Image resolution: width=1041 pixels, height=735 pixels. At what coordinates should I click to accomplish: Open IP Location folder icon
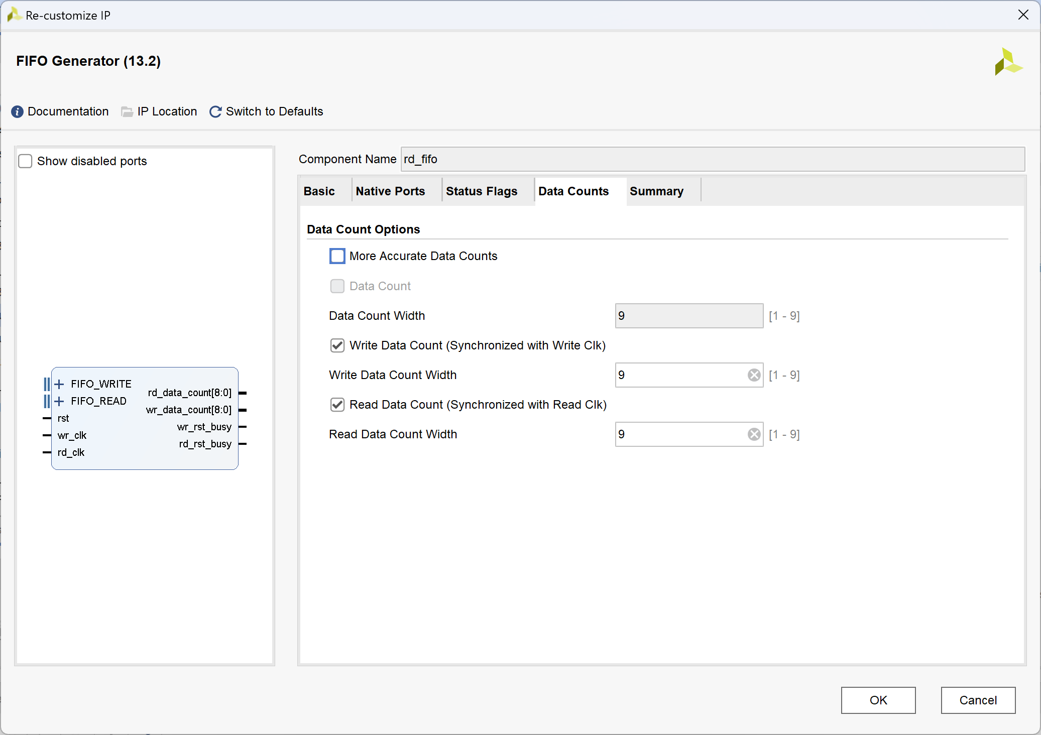(x=127, y=111)
